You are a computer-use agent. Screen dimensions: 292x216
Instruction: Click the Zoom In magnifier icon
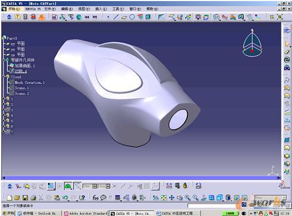pyautogui.click(x=187, y=198)
